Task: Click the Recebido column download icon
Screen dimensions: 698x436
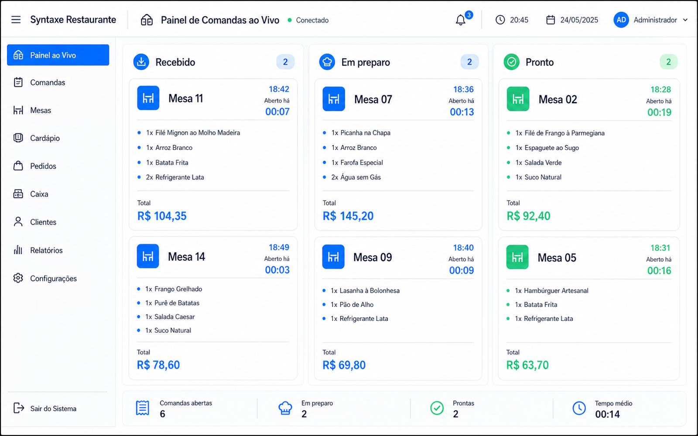Action: 141,62
